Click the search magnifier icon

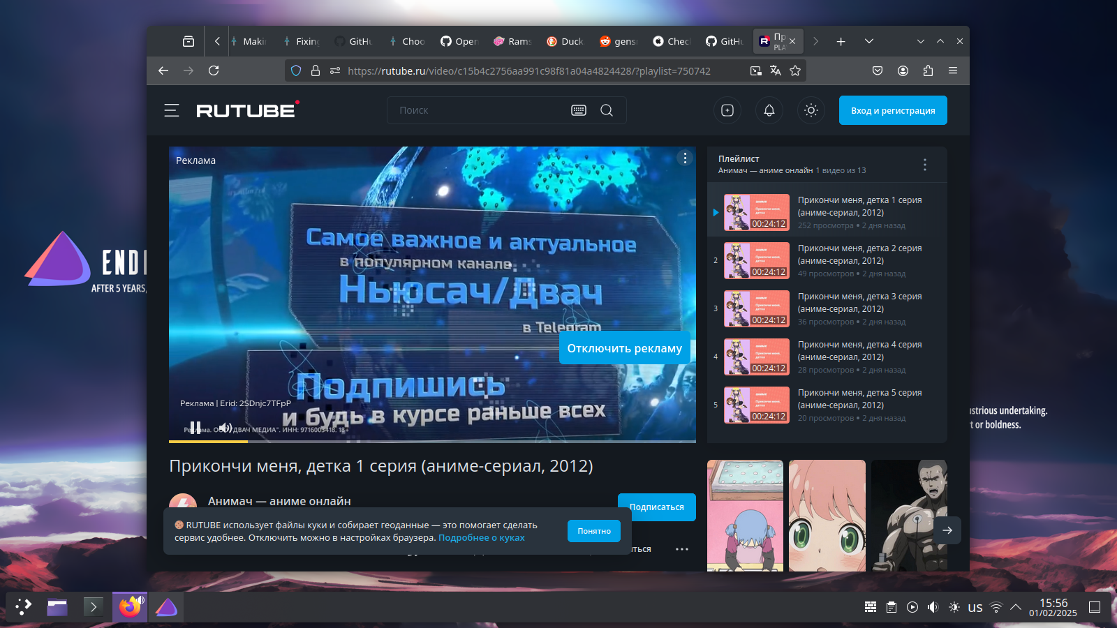coord(607,110)
